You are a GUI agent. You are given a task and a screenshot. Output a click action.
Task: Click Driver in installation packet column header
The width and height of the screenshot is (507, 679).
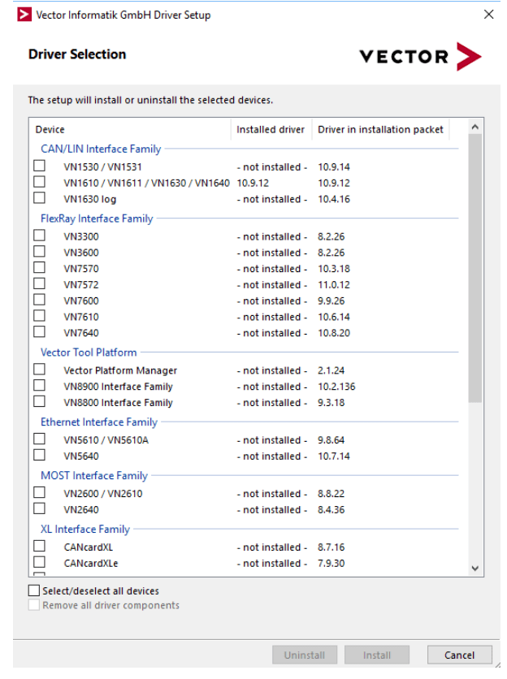click(380, 129)
